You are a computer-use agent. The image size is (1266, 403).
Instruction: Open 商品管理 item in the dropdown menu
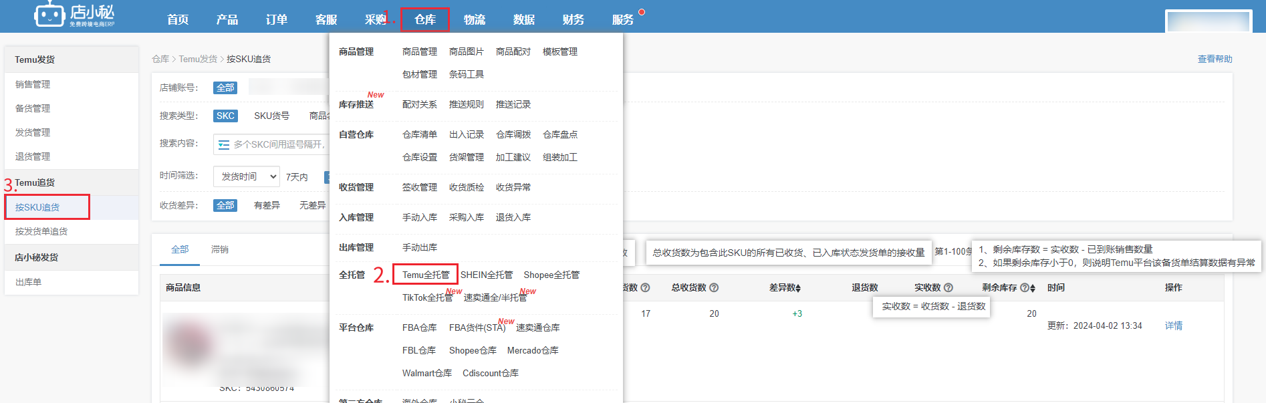tap(420, 51)
